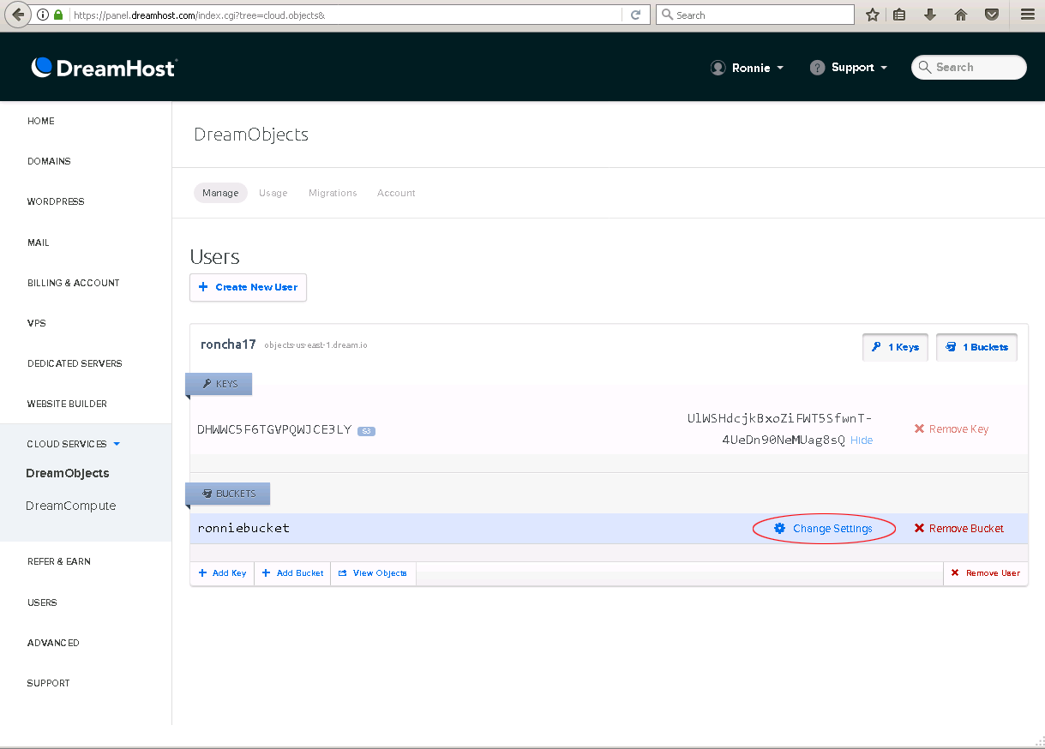Click the Hide link for secret key

coord(862,440)
